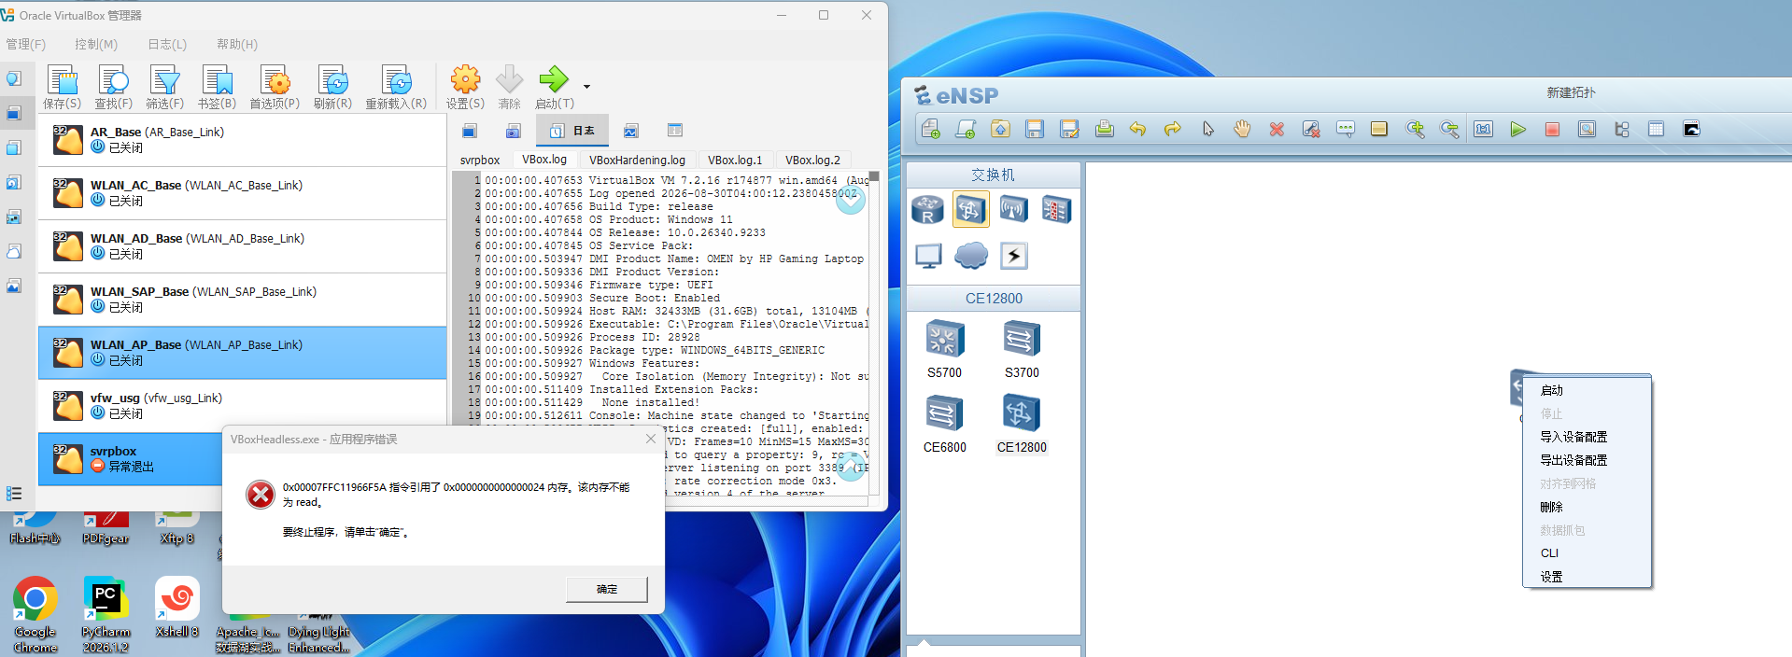Screen dimensions: 1792x657
Task: Select the PC terminal category in eNSP
Action: (927, 255)
